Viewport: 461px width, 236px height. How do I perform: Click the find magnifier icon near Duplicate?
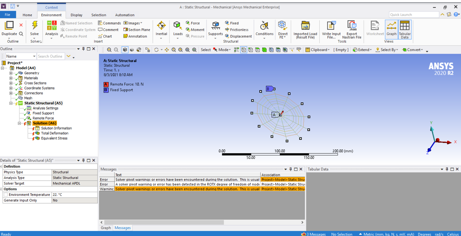coord(21,34)
